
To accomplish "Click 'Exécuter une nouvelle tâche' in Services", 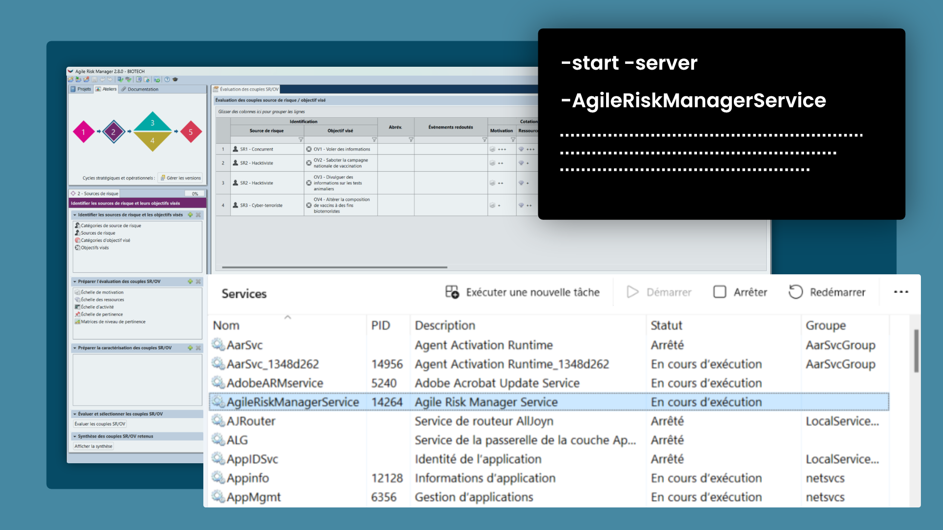I will coord(523,292).
